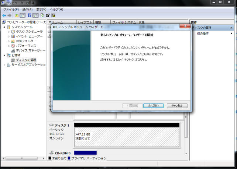The width and height of the screenshot is (237, 169).
Task: Click the title bar application icon
Action: (3, 3)
